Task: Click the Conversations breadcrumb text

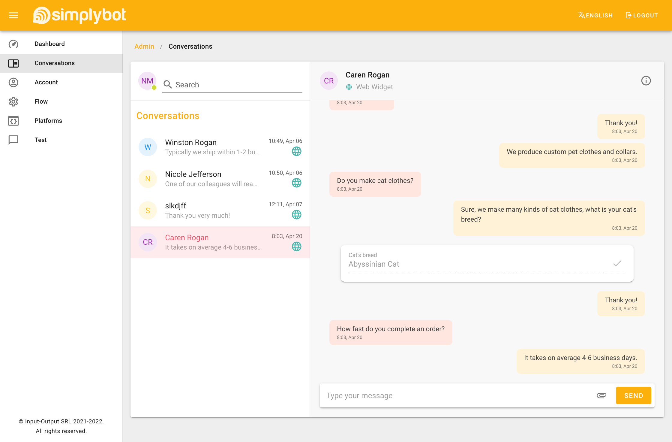Action: click(x=190, y=46)
